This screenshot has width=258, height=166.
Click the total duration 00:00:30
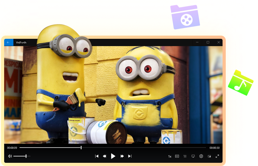tap(215, 148)
